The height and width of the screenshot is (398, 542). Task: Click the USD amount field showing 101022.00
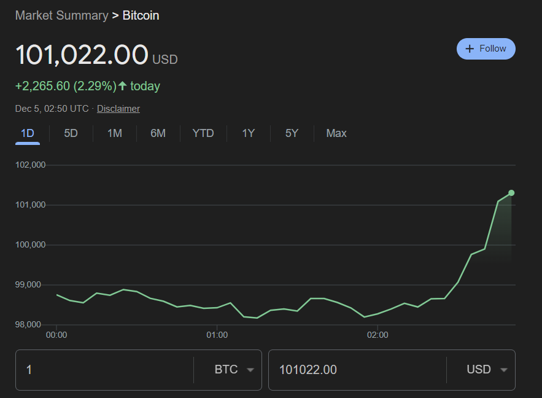click(358, 370)
